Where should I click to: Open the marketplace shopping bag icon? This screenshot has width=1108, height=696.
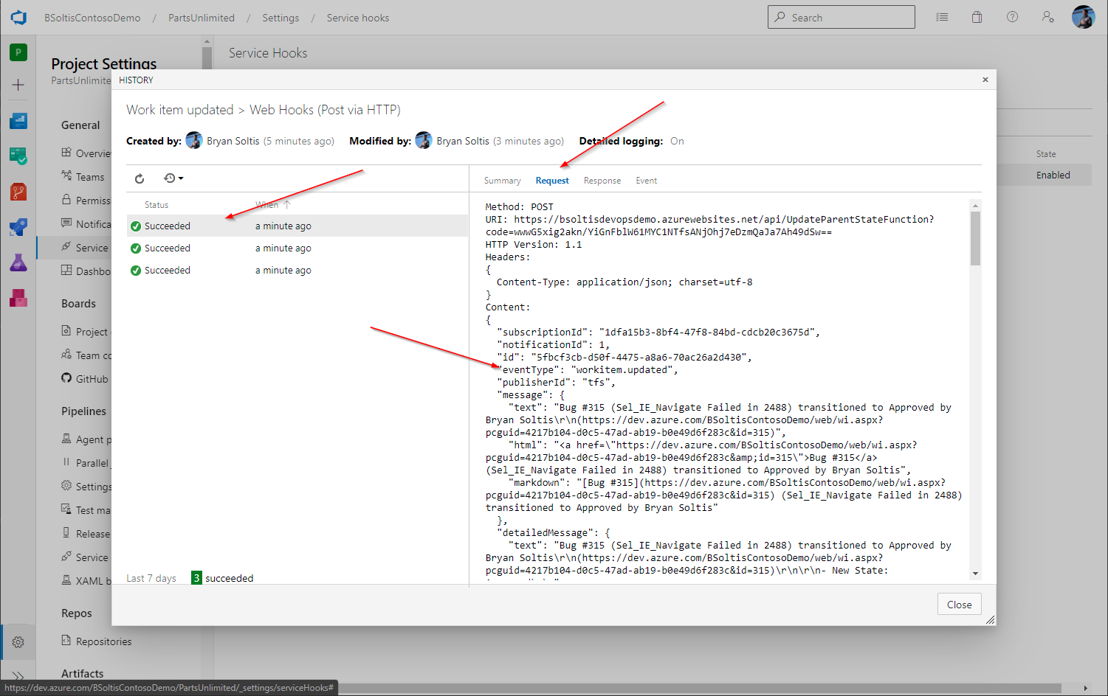pos(977,17)
